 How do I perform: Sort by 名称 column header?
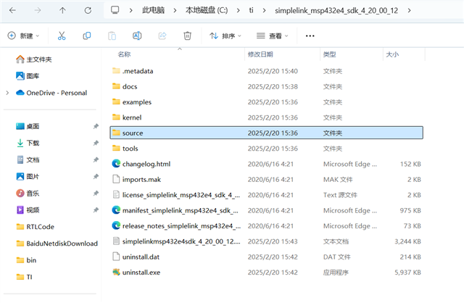124,54
